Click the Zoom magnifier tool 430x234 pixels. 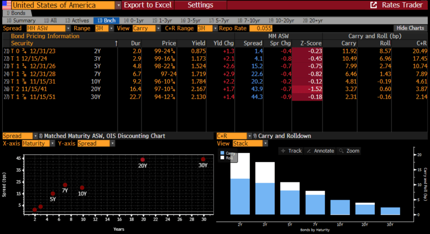tap(349, 151)
